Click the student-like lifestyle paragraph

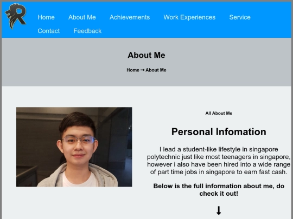click(x=219, y=161)
